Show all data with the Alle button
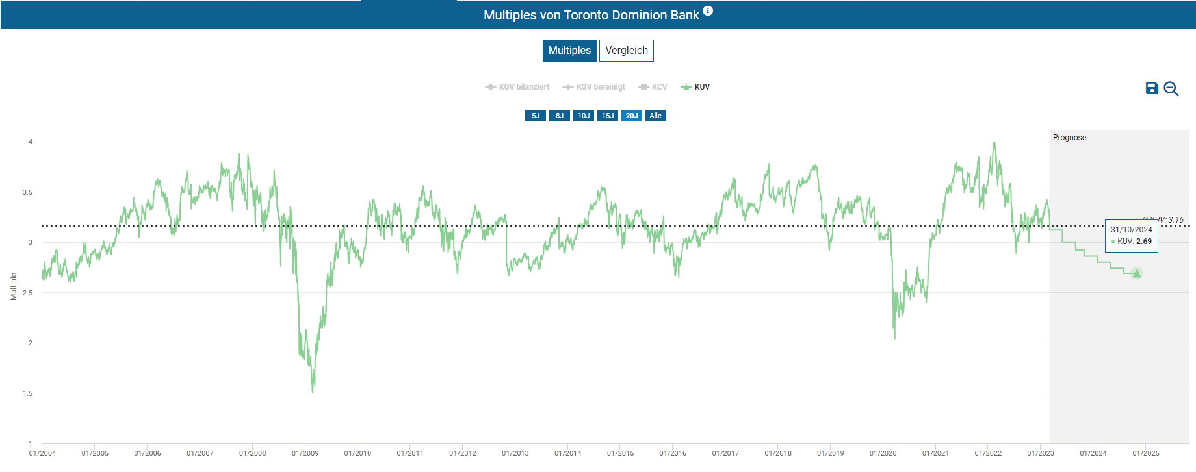The height and width of the screenshot is (472, 1196). point(655,116)
